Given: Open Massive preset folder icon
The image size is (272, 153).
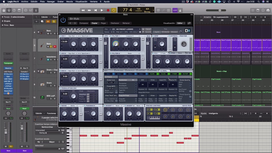Looking at the screenshot, I should (x=114, y=29).
